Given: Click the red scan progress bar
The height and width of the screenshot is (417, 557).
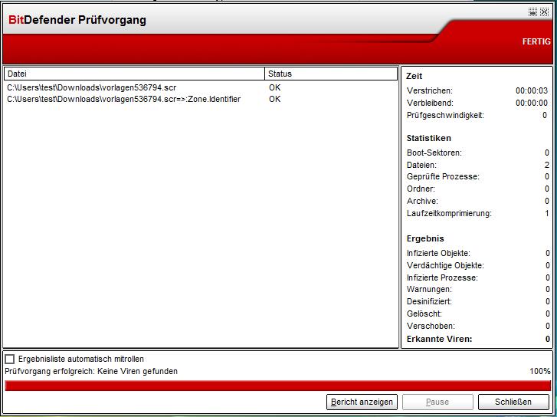Looking at the screenshot, I should pos(278,386).
